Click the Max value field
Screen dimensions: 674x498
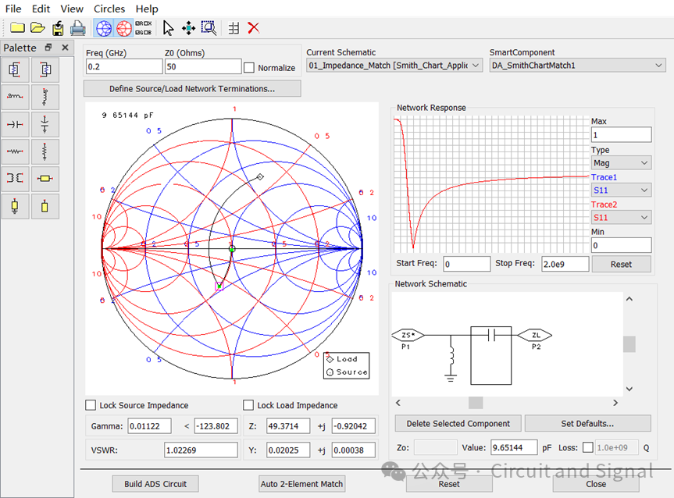point(621,135)
